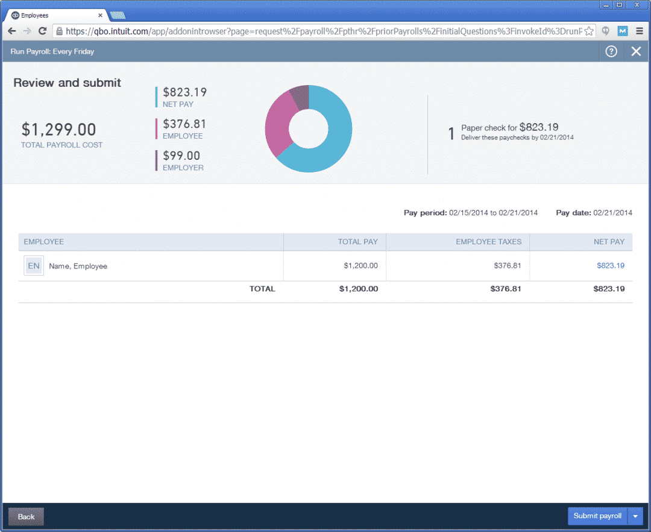The image size is (651, 532).
Task: Click the browser back arrow
Action: [12, 31]
